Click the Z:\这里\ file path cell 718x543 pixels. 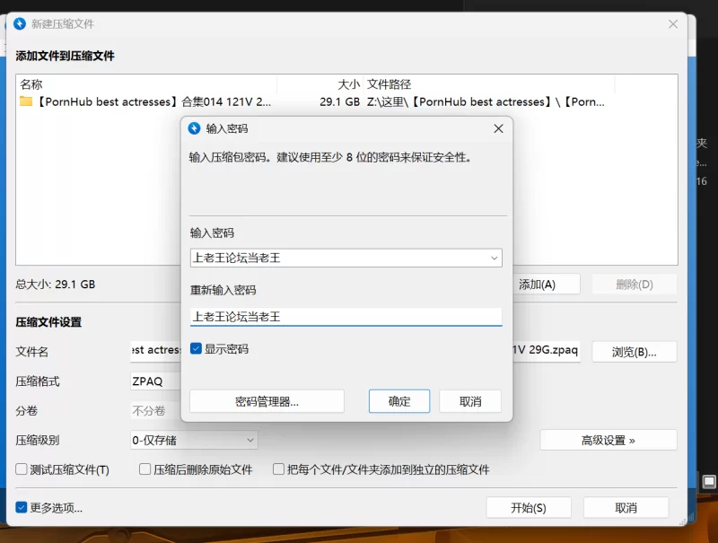point(486,101)
